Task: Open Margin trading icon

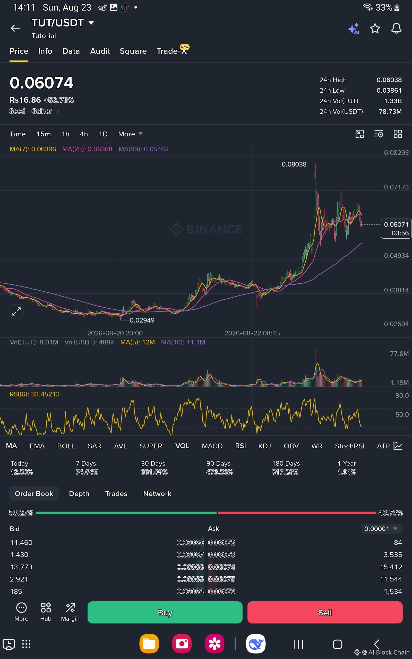Action: pos(70,612)
